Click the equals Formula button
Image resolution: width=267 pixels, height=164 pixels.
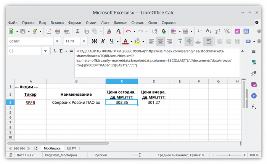[x=71, y=51]
